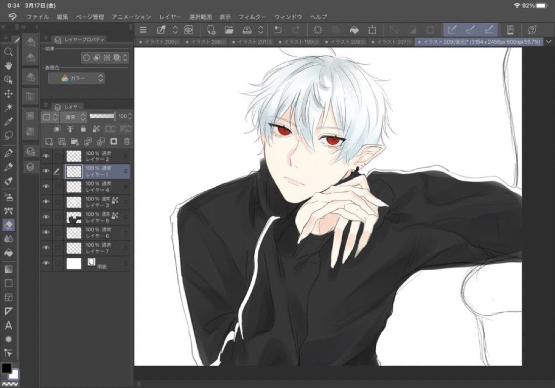This screenshot has height=388, width=555.
Task: Toggle snap to ruler in command bar
Action: coord(452,30)
